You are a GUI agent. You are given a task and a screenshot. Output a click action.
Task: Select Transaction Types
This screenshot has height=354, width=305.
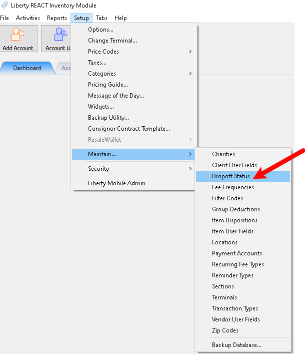click(243, 308)
